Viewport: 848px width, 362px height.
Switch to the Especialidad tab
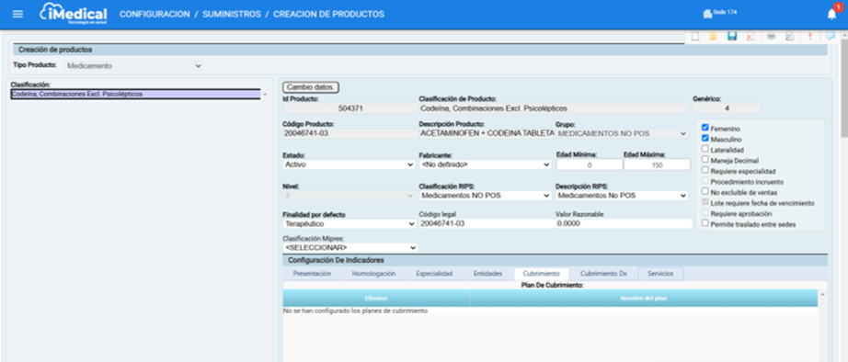(434, 274)
